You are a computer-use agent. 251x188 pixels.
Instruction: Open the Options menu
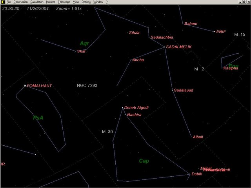pos(86,2)
